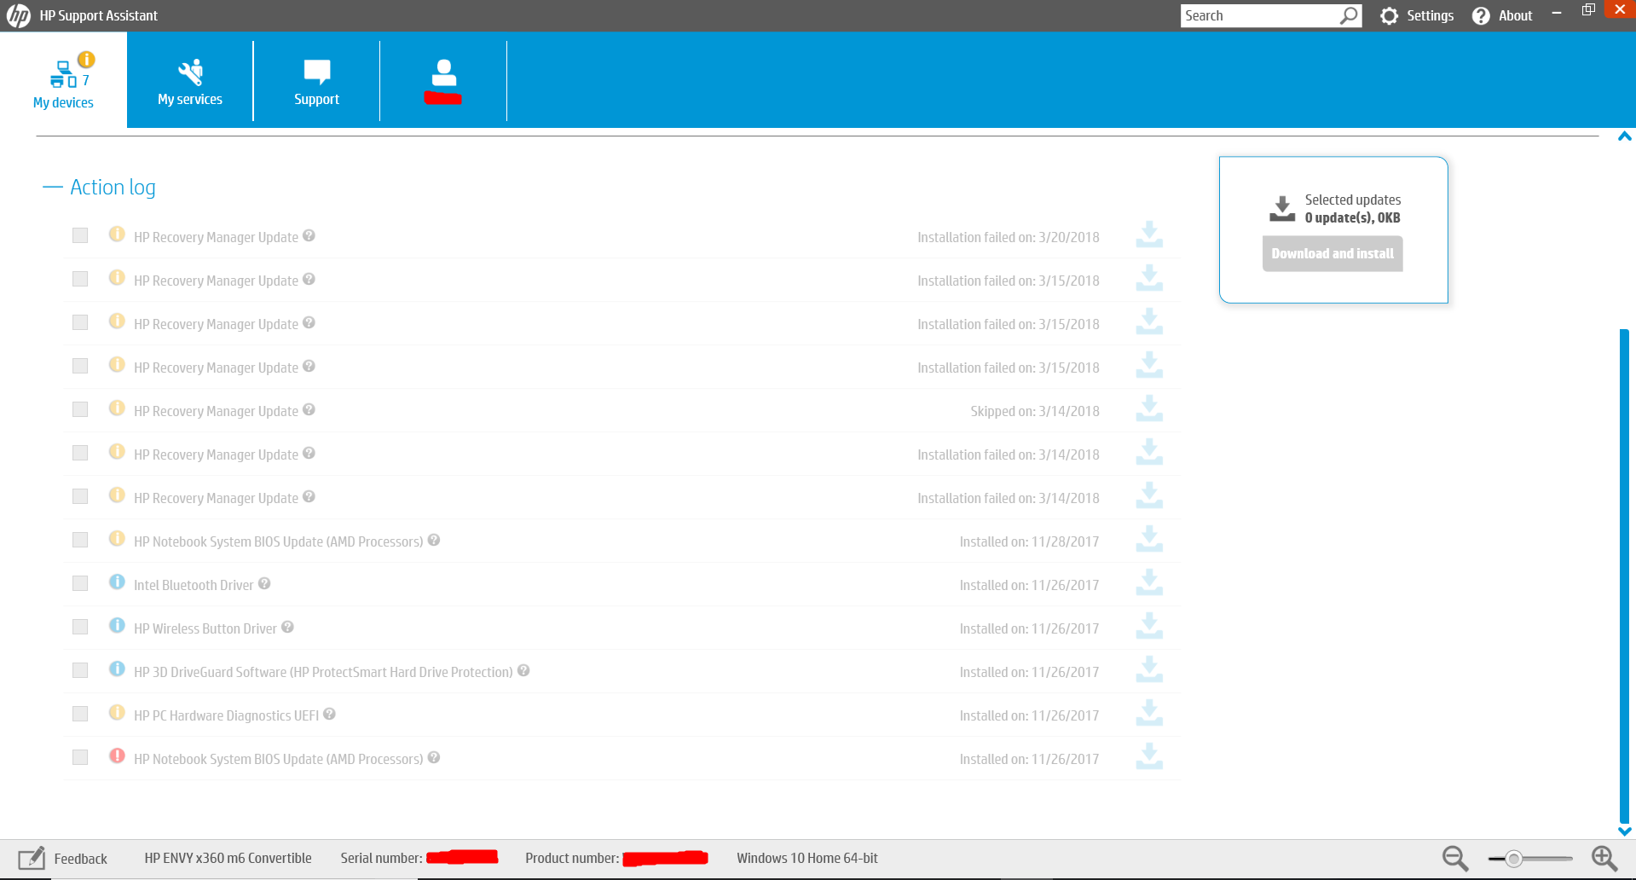Screen dimensions: 1636x880
Task: Click the HP Wireless Button Driver entry text
Action: (x=205, y=628)
